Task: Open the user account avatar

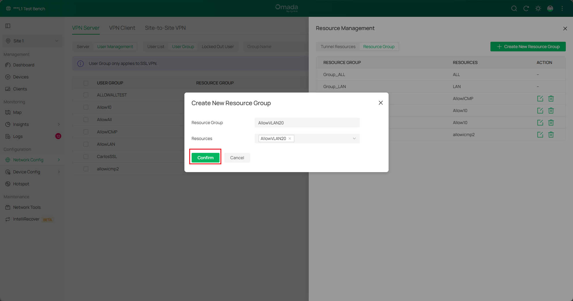Action: 550,8
